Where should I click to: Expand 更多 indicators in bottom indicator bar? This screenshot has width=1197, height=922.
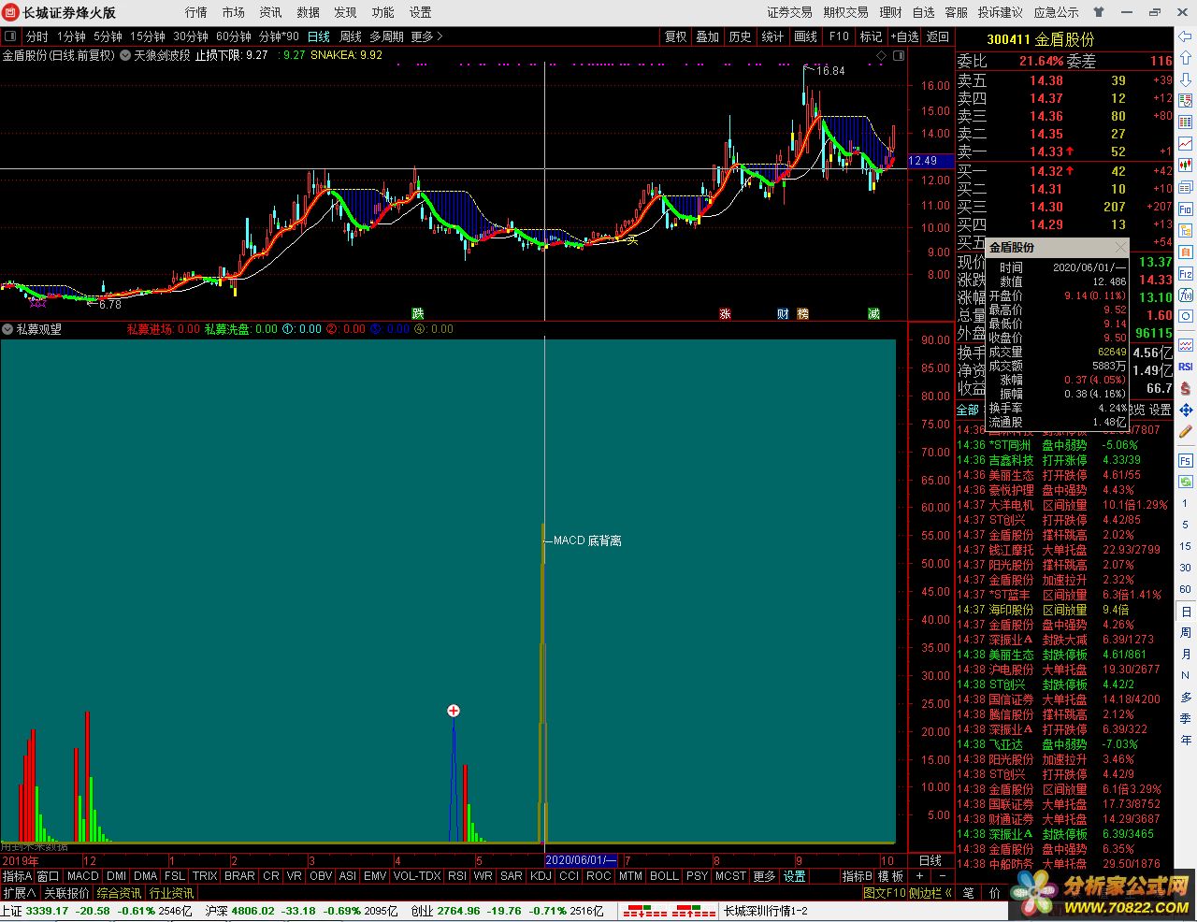[x=764, y=876]
